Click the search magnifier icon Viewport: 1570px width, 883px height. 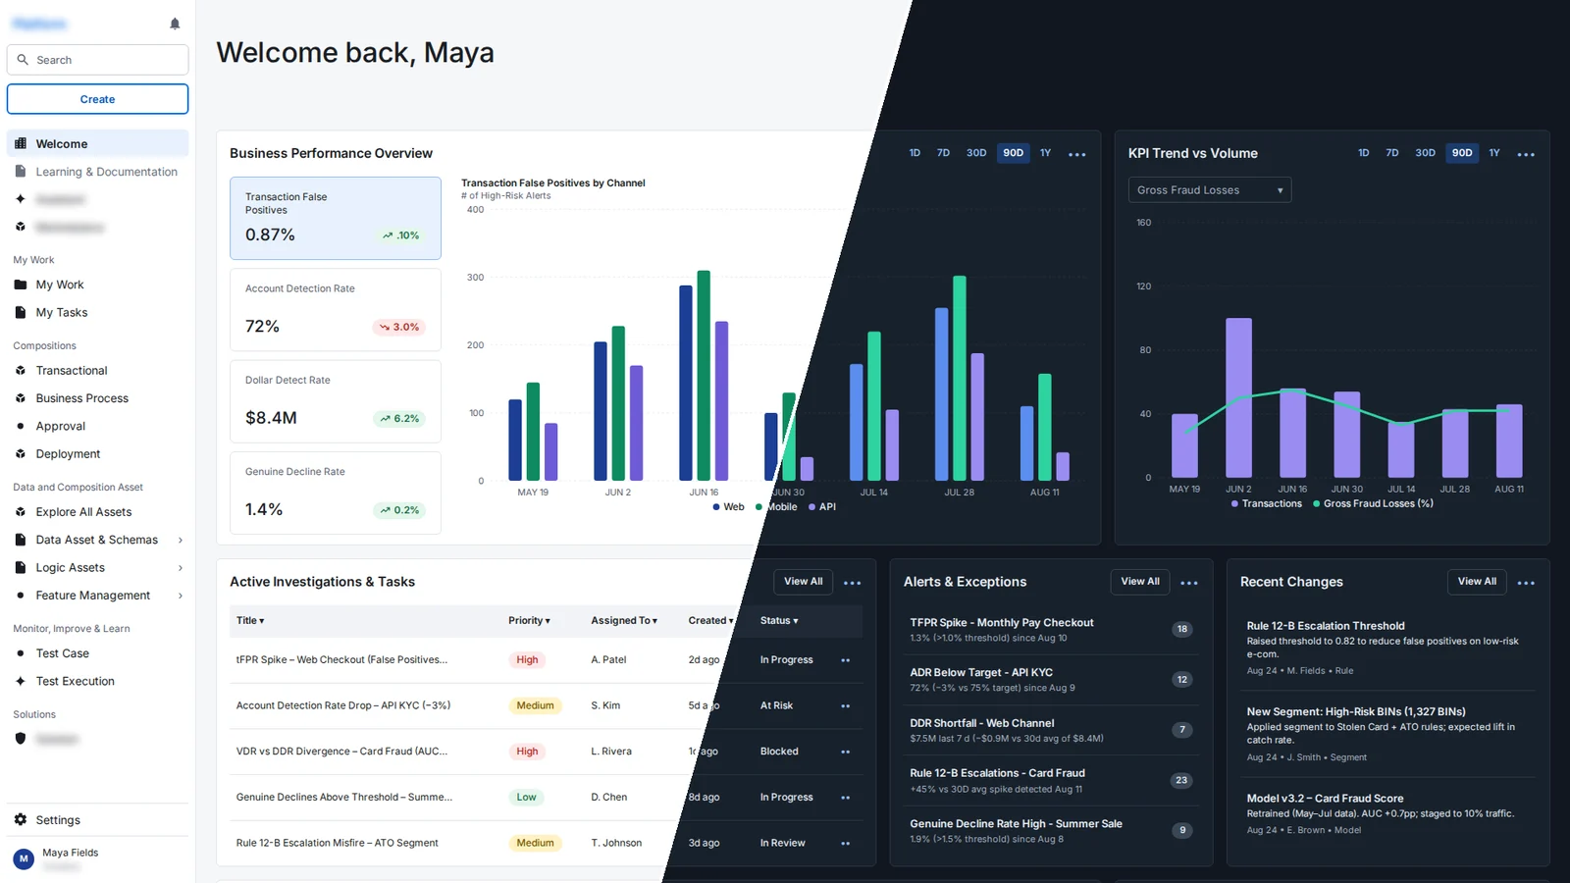pos(23,60)
